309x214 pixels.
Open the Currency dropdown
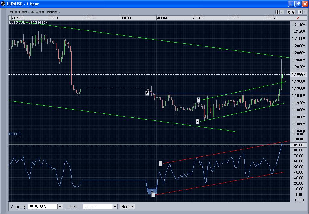coord(60,206)
